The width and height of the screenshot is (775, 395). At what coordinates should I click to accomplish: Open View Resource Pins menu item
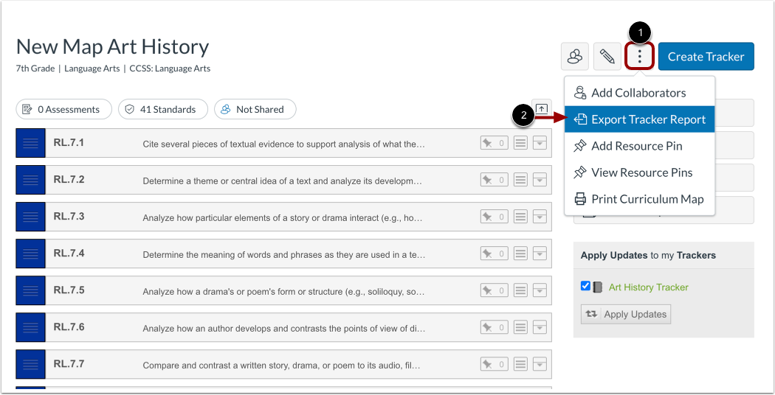tap(640, 172)
